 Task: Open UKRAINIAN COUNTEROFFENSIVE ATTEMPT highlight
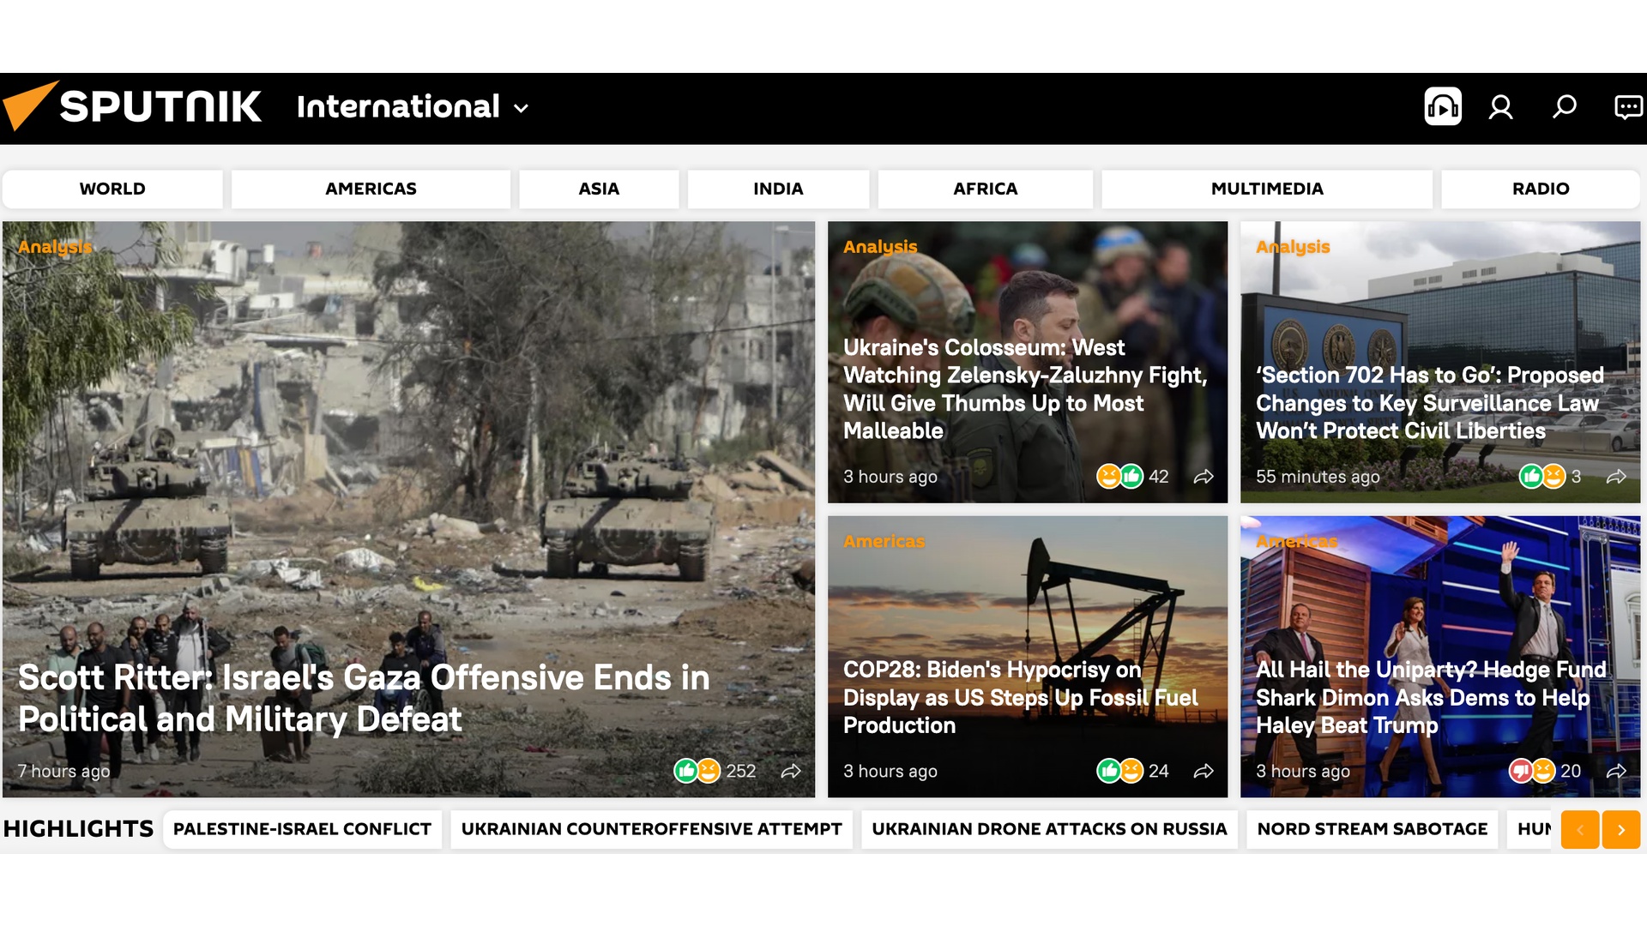pyautogui.click(x=651, y=829)
